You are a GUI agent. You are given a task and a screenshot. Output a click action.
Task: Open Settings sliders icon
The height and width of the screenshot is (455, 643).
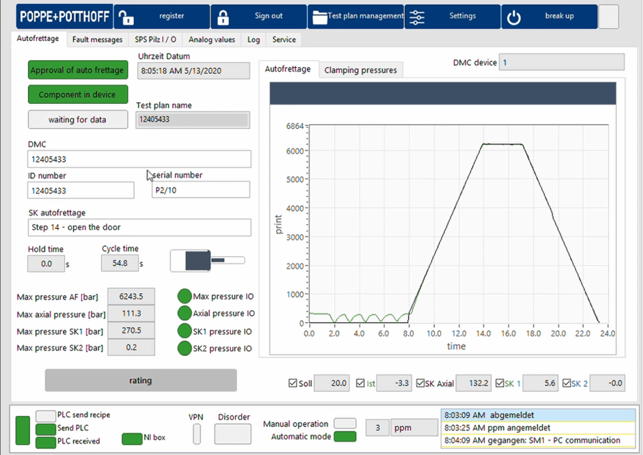point(417,17)
